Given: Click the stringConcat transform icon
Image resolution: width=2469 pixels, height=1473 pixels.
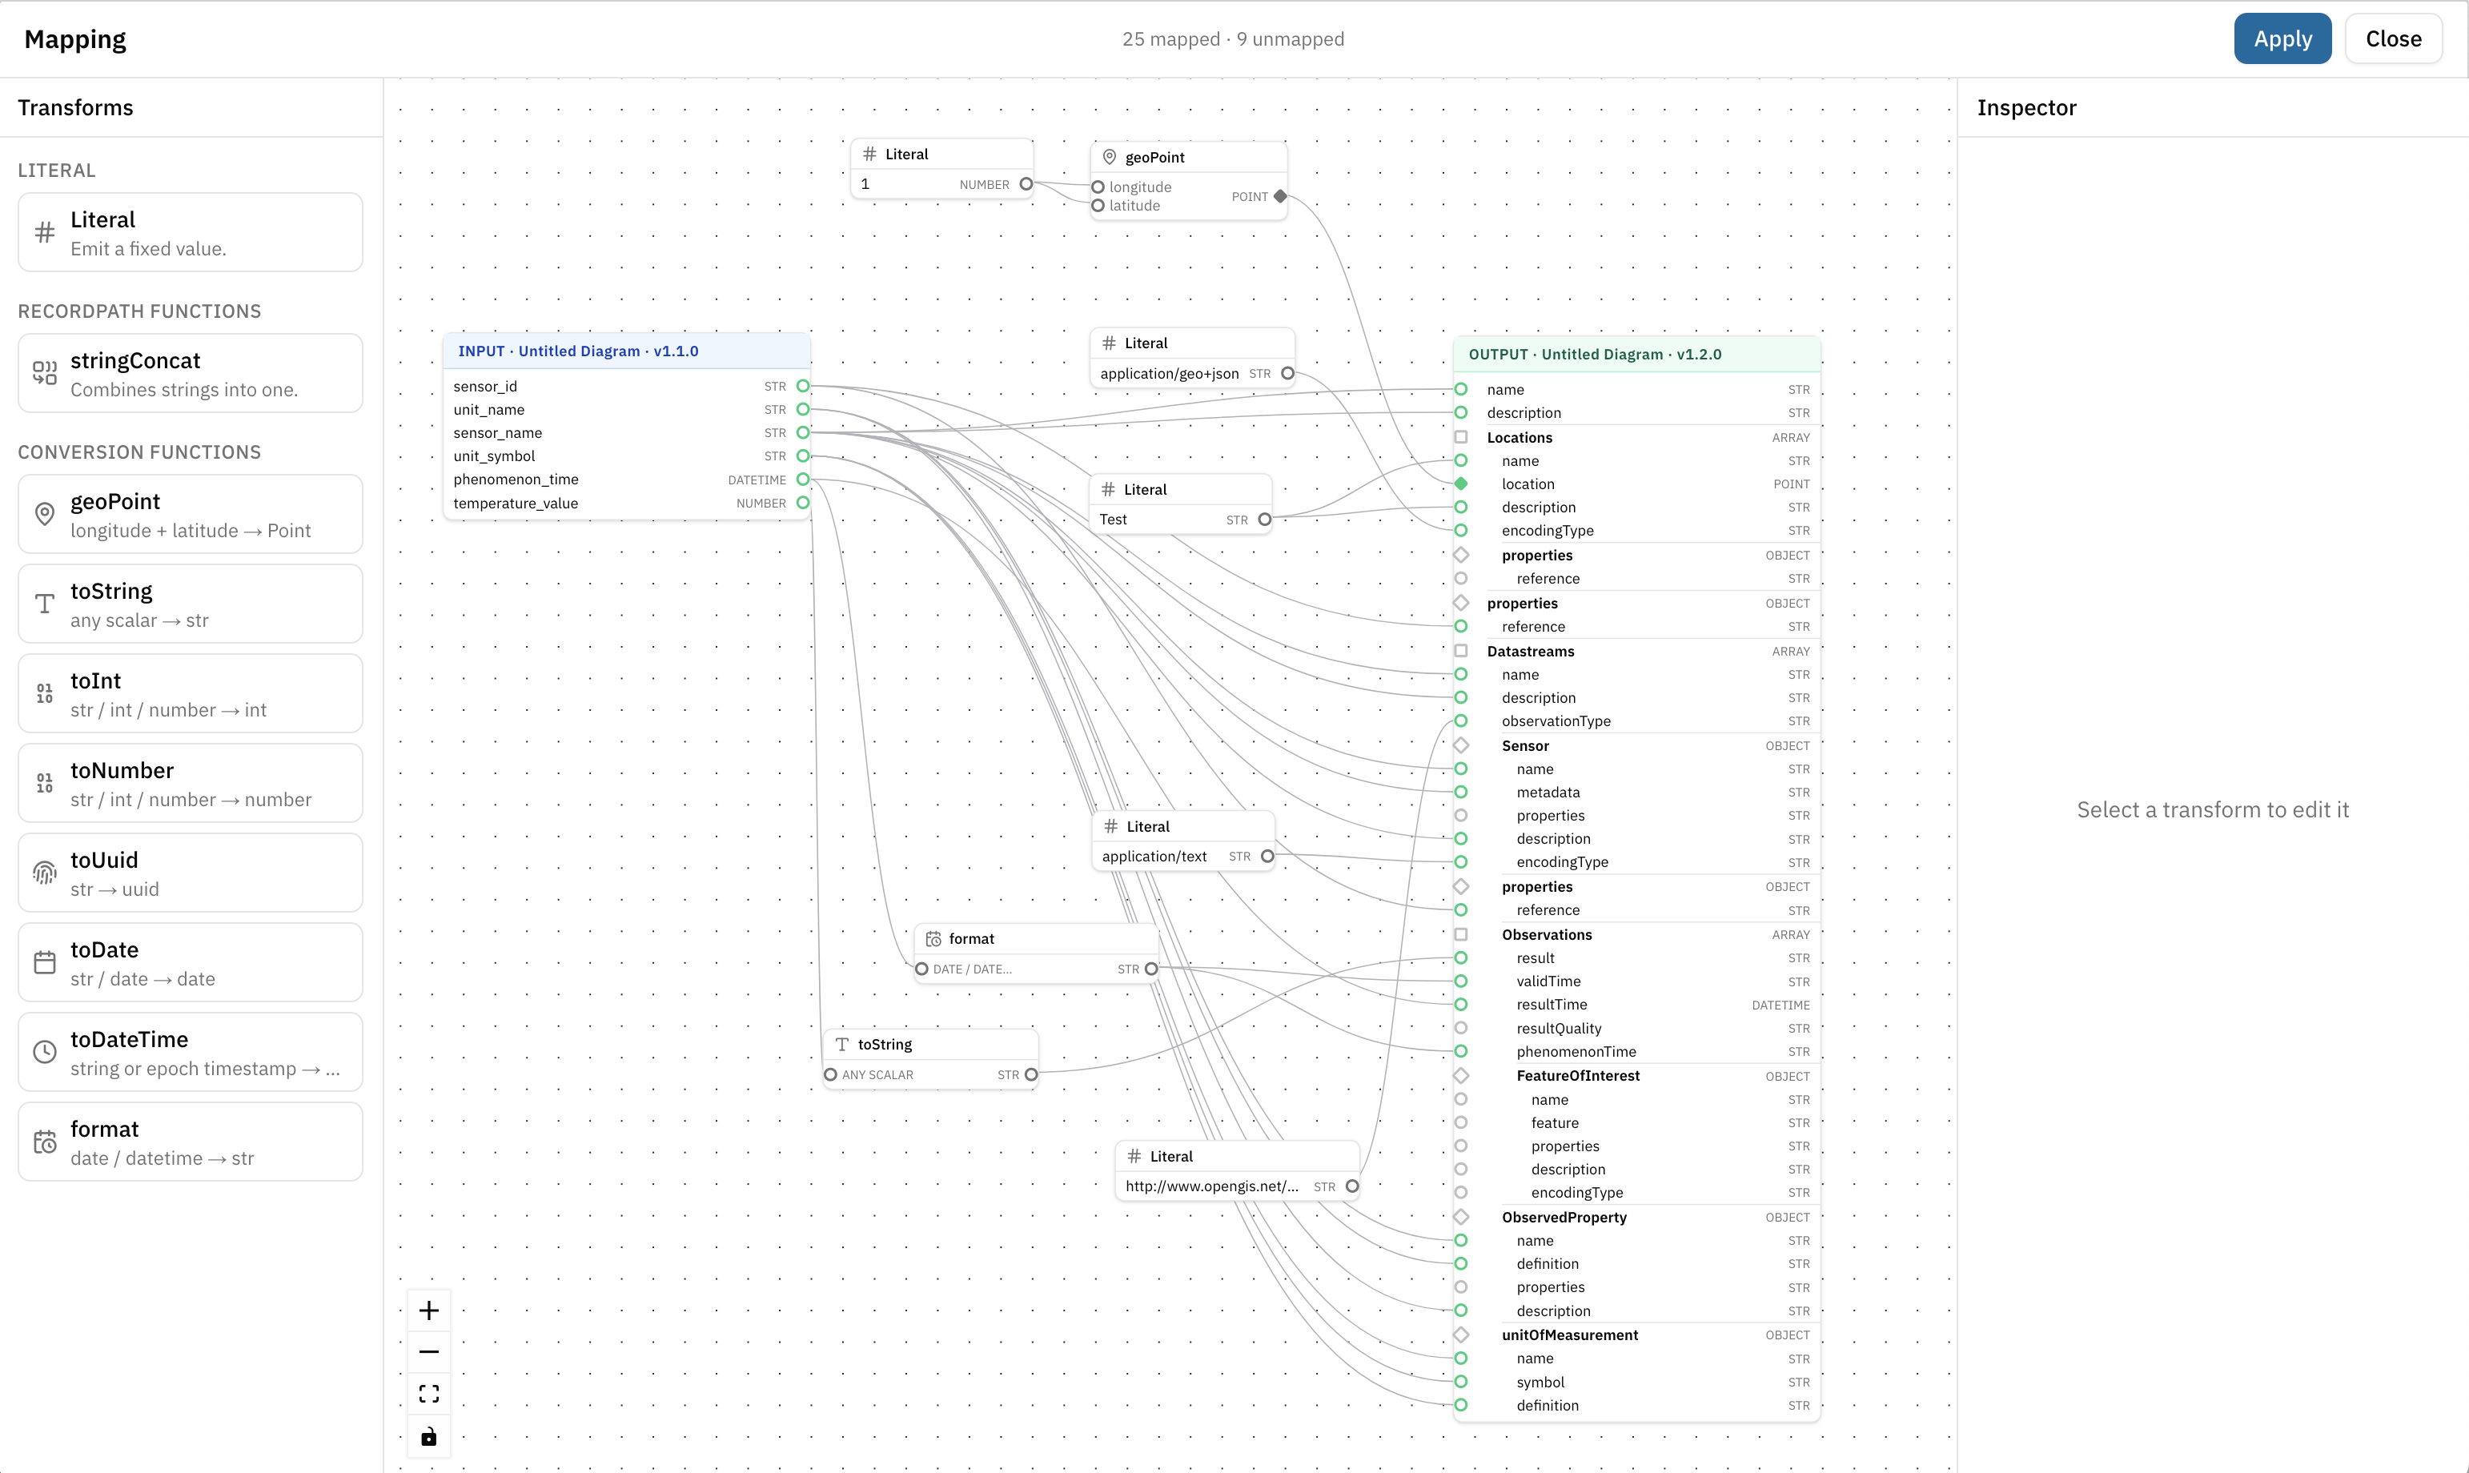Looking at the screenshot, I should pos(45,373).
